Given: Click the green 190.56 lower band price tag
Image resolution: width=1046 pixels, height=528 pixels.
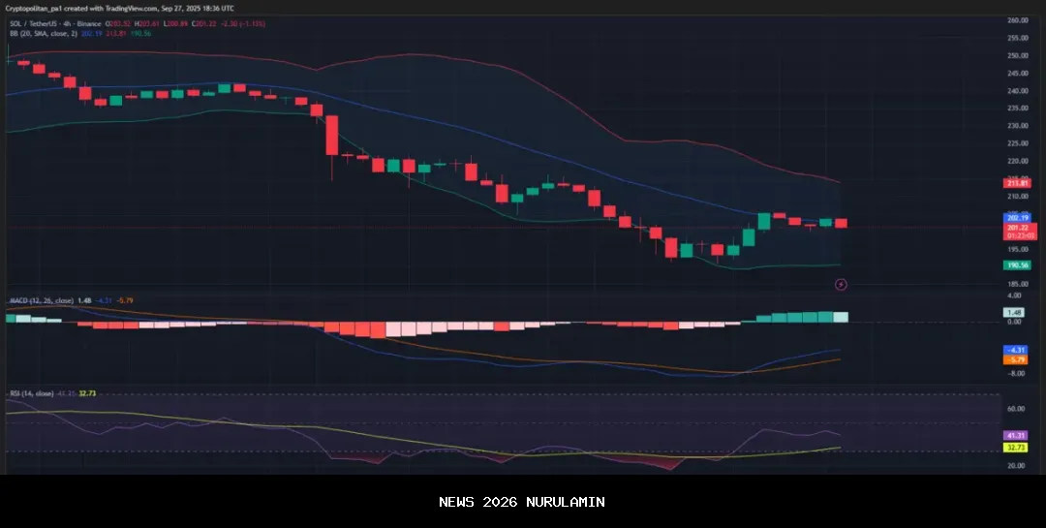Looking at the screenshot, I should [1017, 264].
